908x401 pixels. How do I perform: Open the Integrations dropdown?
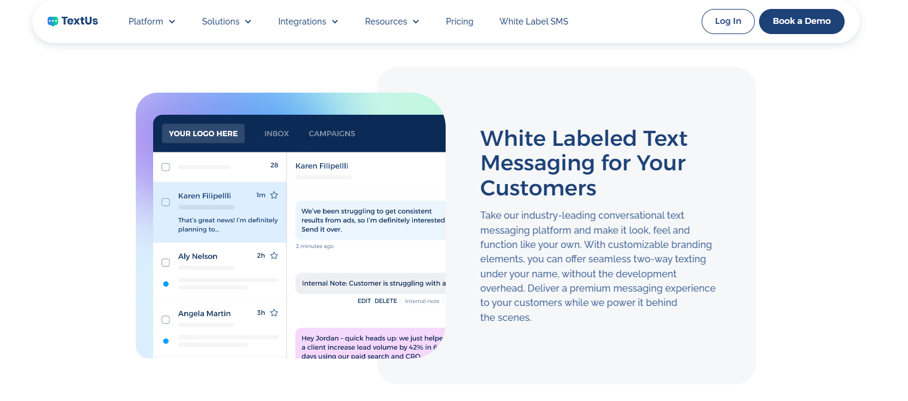308,22
